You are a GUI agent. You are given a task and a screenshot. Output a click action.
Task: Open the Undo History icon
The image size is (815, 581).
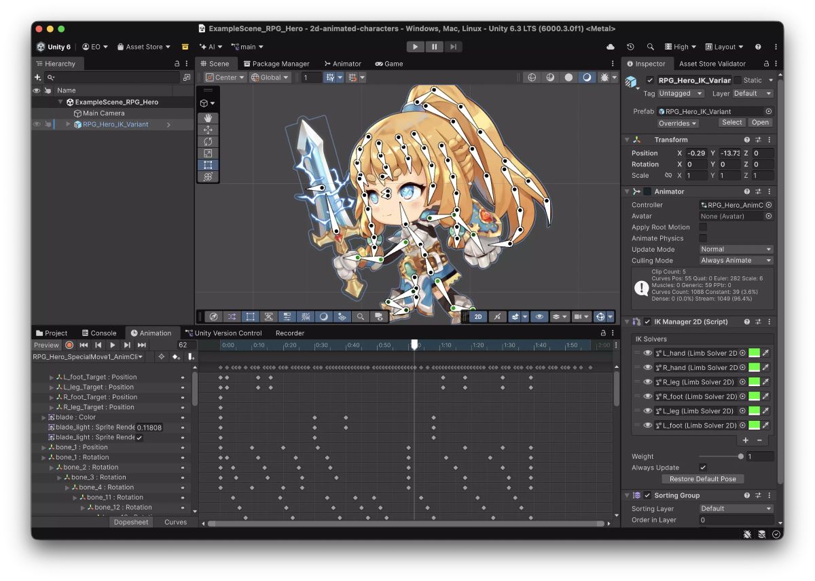coord(630,47)
